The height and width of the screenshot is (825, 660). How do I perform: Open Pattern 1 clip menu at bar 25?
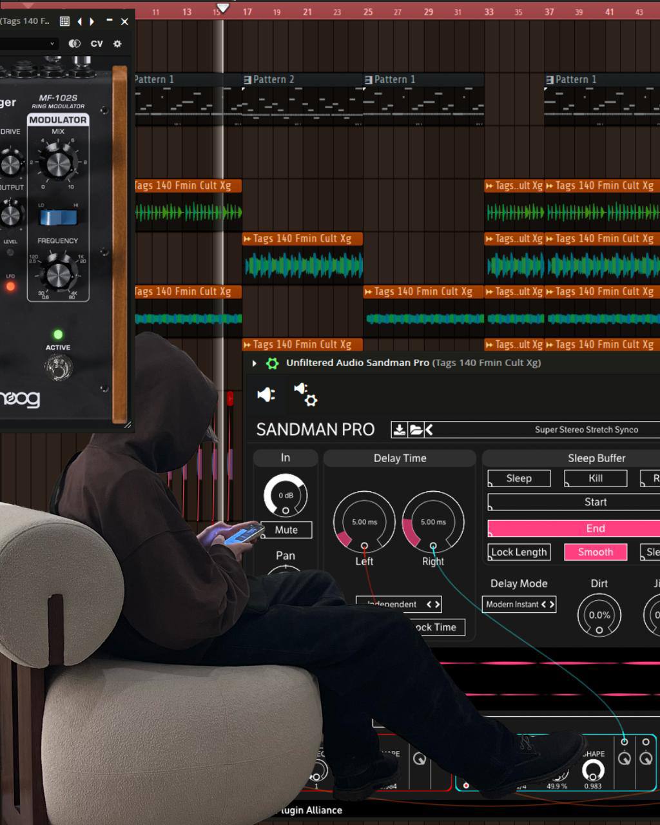[x=369, y=80]
